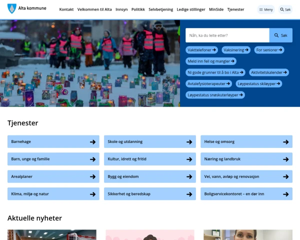Click arrow icon on Barnehage tile

[x=92, y=142]
